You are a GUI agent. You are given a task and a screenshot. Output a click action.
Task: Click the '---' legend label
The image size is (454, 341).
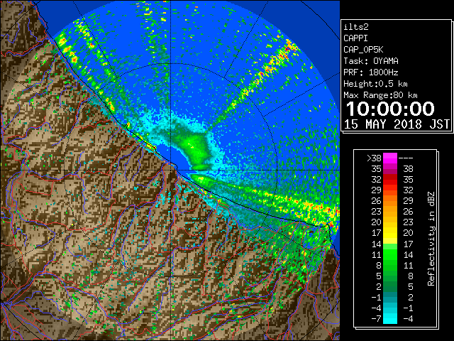(406, 158)
